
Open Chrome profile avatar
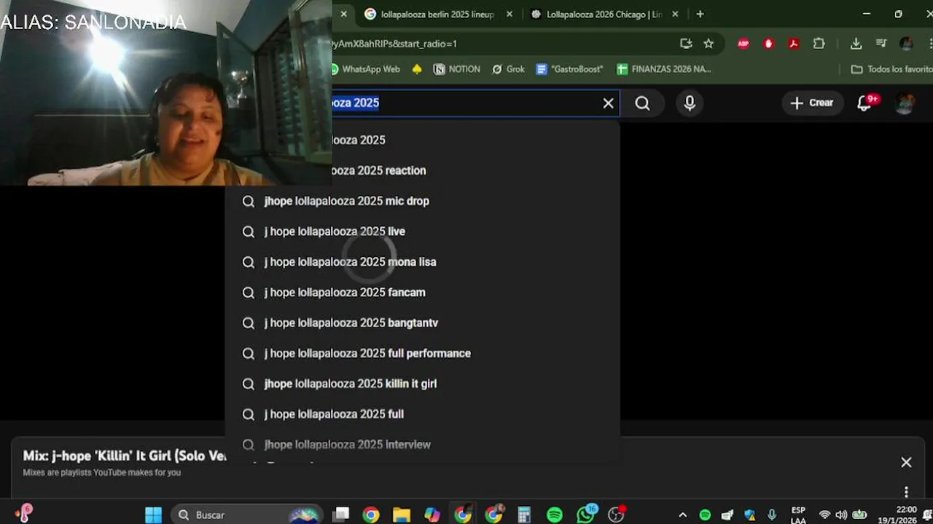click(906, 44)
